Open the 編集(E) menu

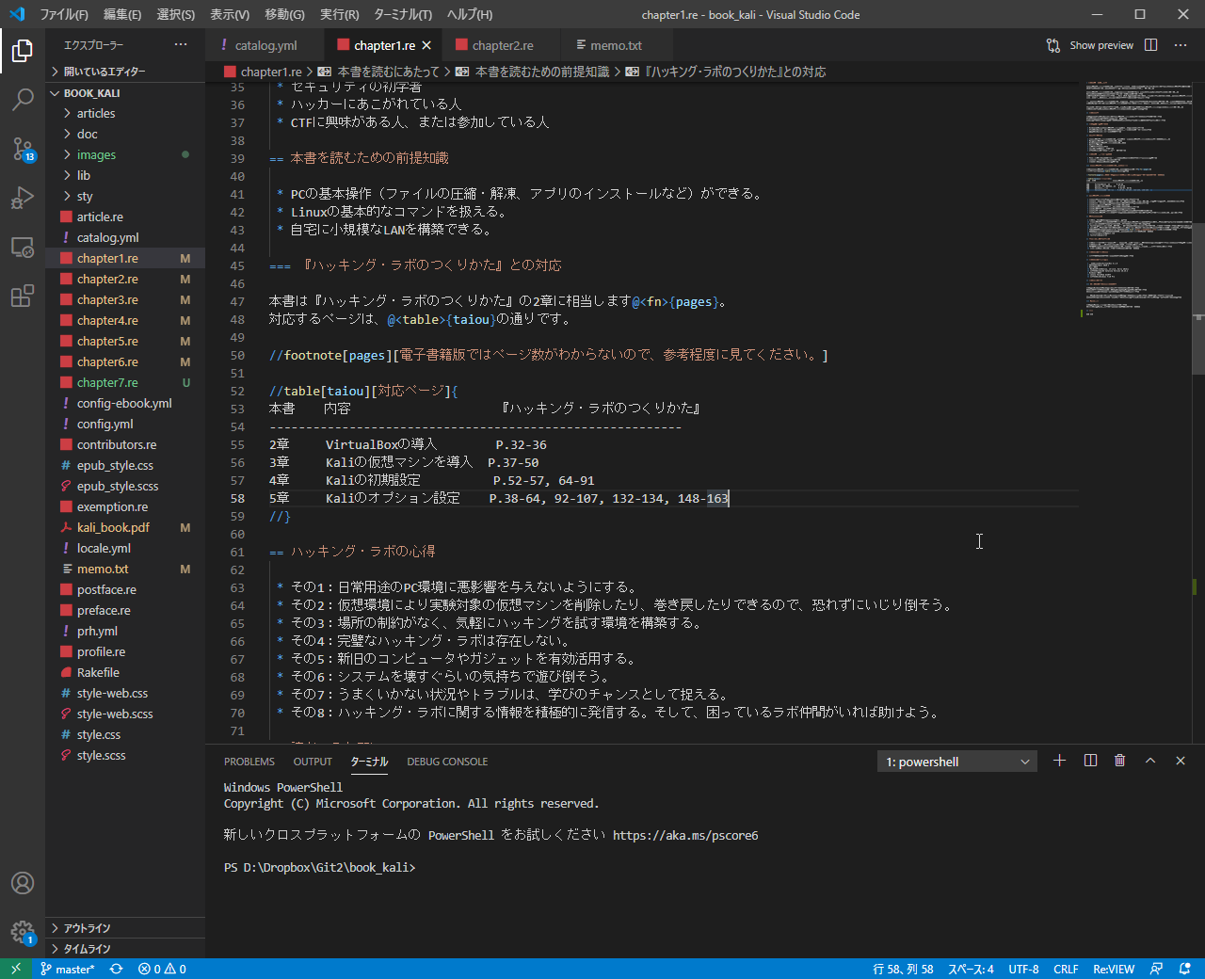coord(122,14)
